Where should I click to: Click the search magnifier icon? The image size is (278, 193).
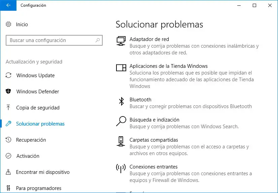pos(98,40)
